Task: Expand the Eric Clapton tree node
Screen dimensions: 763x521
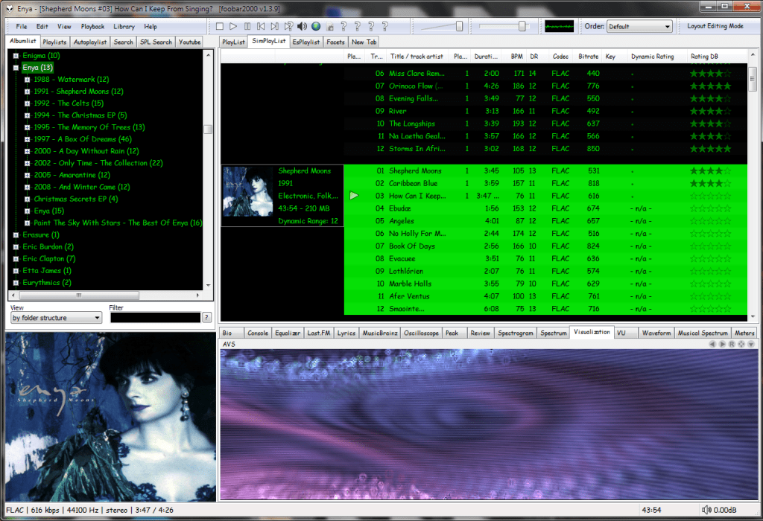Action: click(16, 259)
